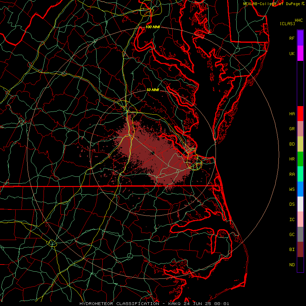This screenshot has height=306, width=306.
Task: Click the ND legend label
Action: point(292,265)
